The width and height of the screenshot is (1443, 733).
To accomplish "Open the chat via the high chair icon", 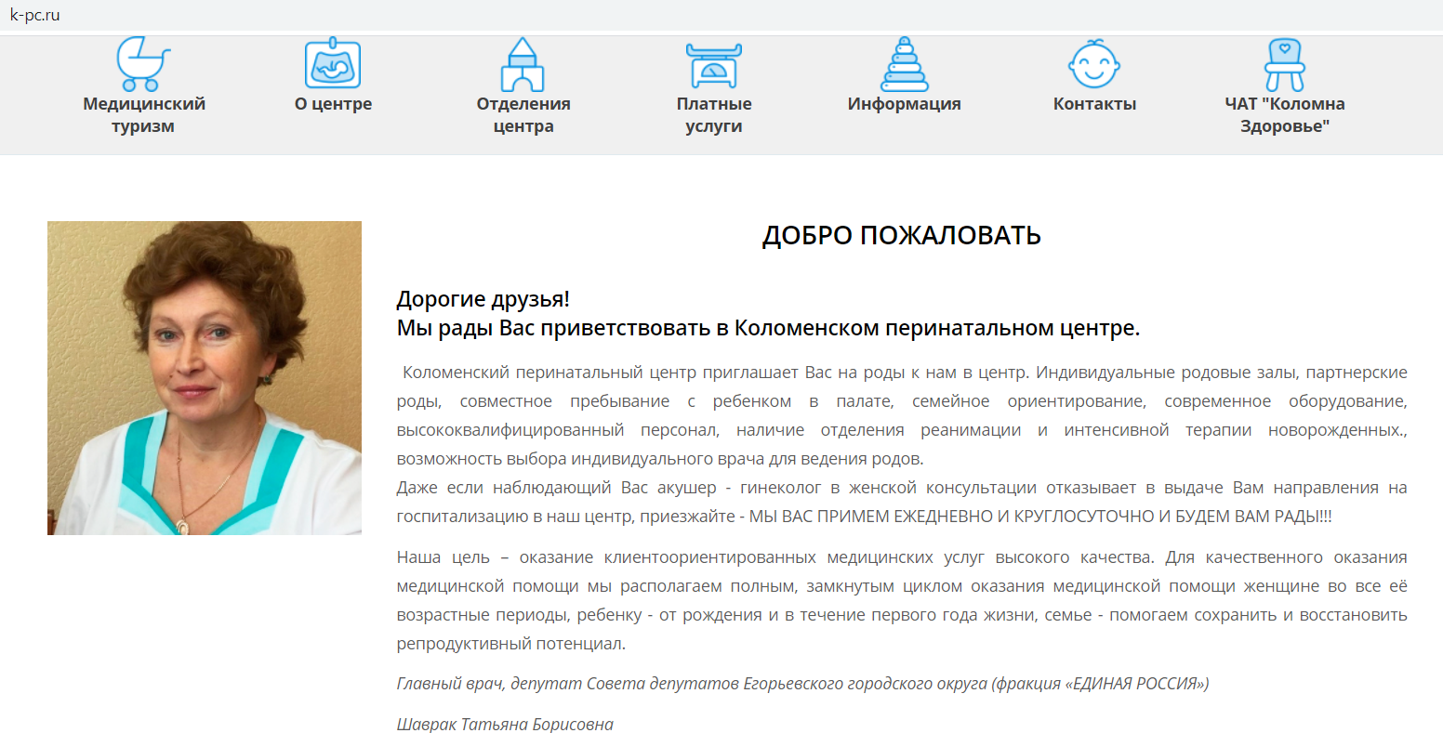I will [x=1285, y=61].
